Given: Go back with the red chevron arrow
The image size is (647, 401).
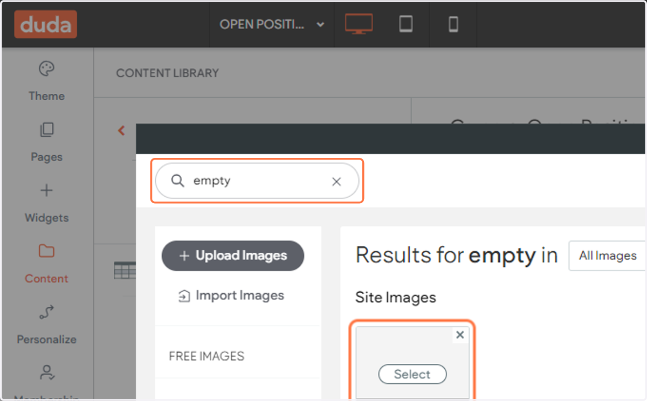Looking at the screenshot, I should click(x=121, y=130).
